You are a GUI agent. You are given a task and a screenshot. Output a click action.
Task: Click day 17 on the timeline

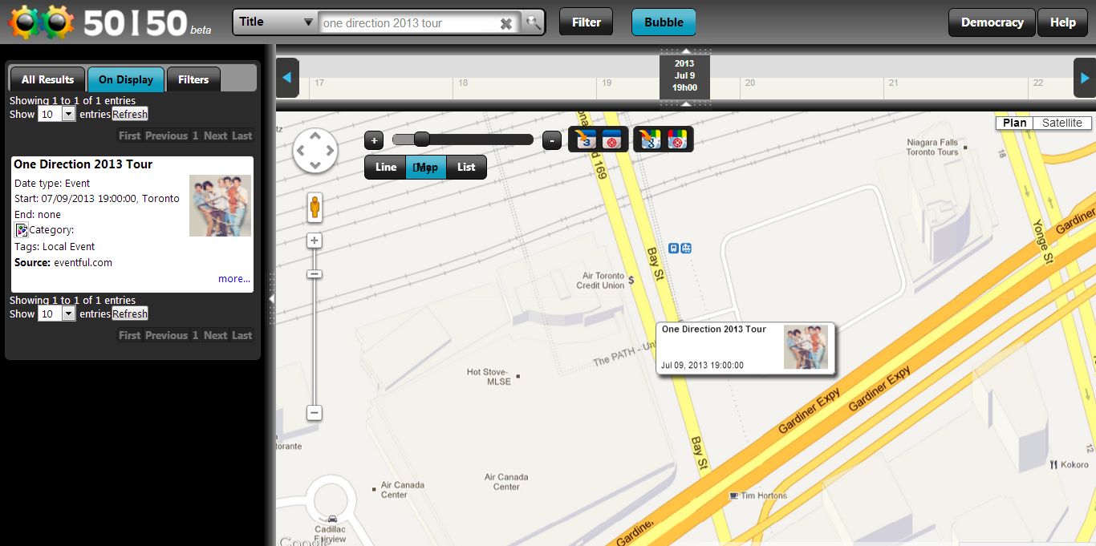click(319, 83)
